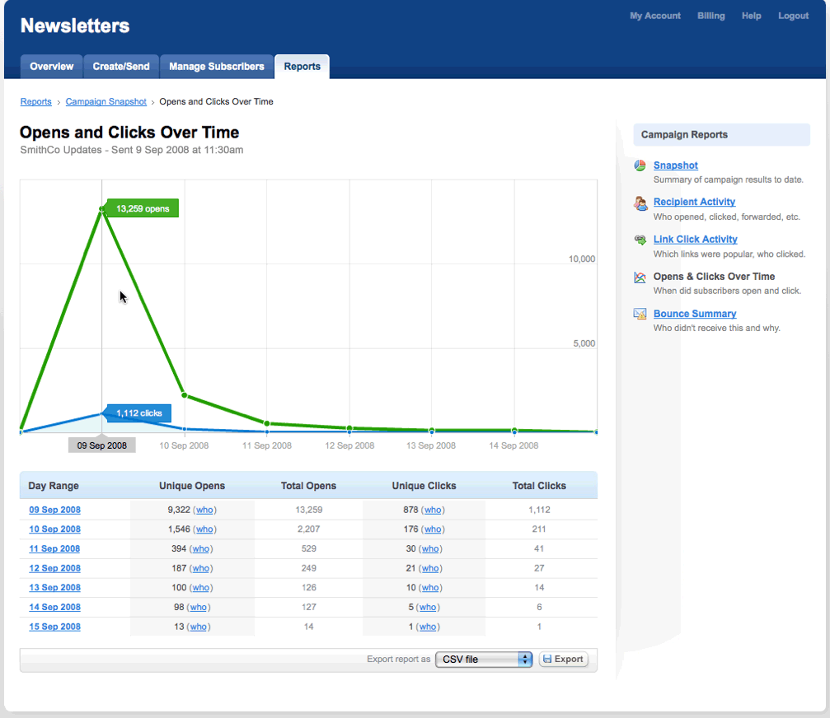This screenshot has height=718, width=830.
Task: Click the Recipient Activity people icon
Action: 640,203
